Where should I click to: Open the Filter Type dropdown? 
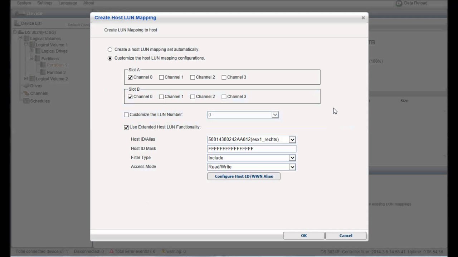click(x=292, y=158)
